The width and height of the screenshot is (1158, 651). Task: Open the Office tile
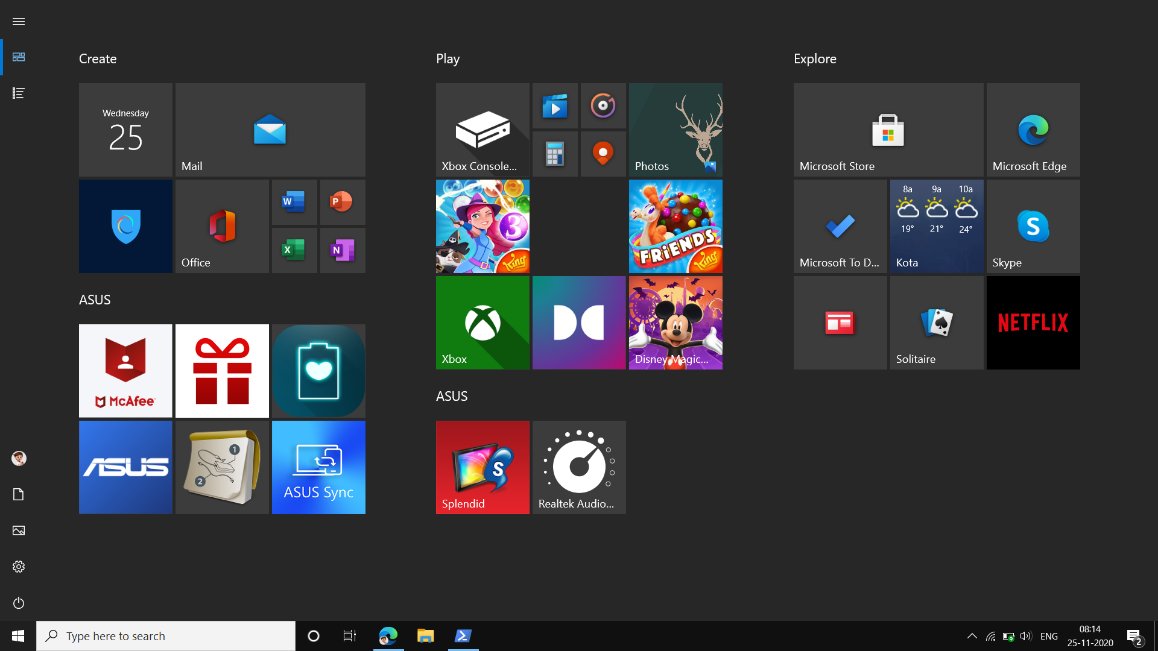click(222, 226)
